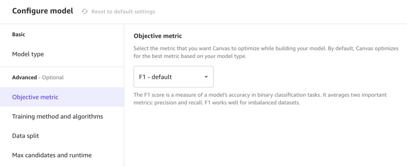The image size is (407, 167).
Task: Go to Training method and algorithms
Action: coord(58,117)
